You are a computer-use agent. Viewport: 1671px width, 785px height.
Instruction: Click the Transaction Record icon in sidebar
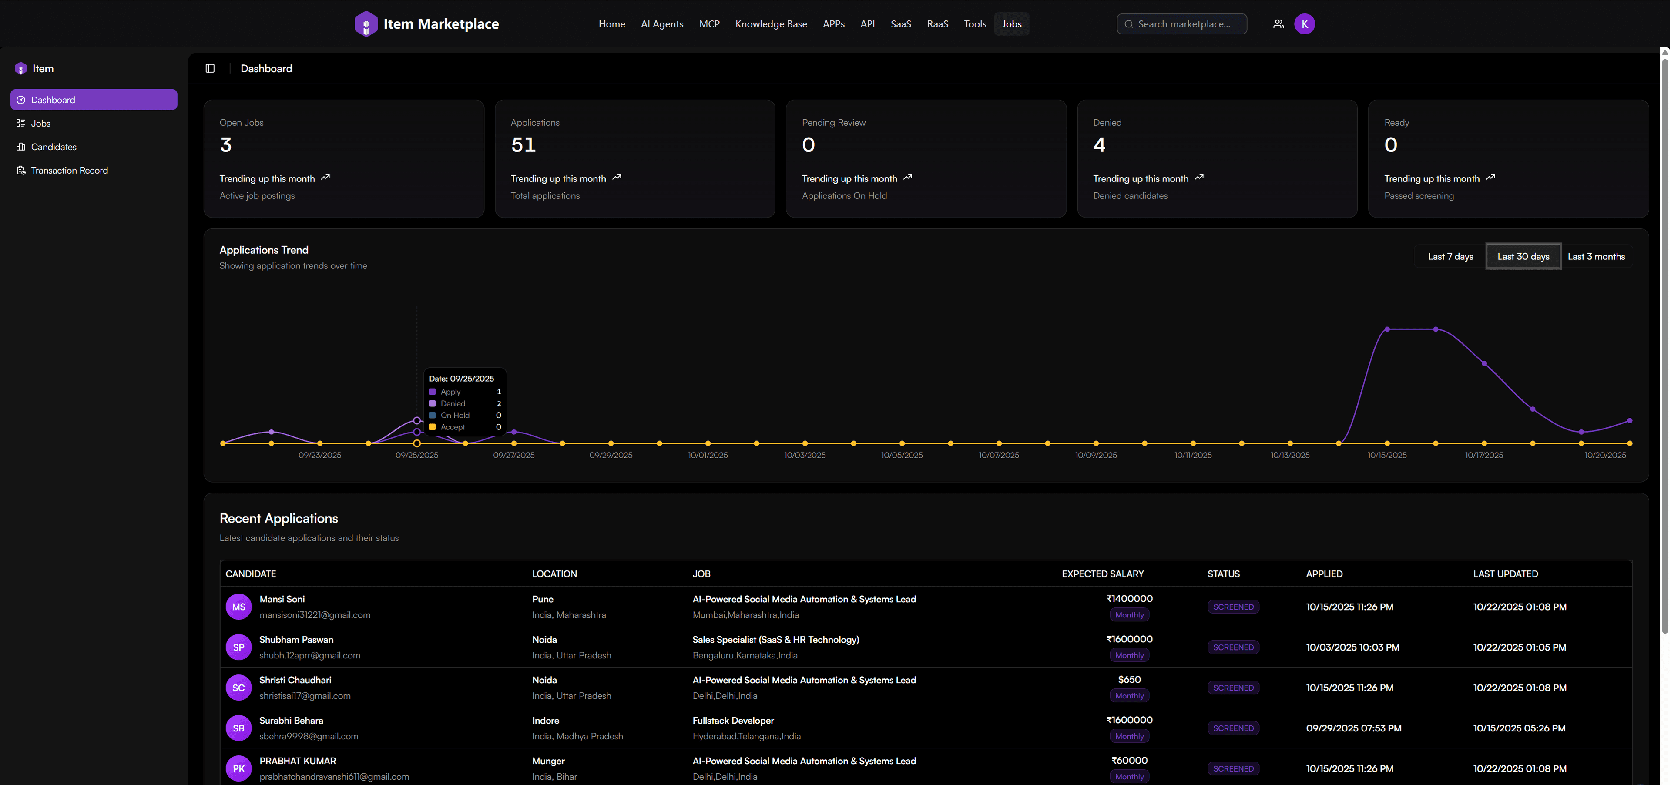pos(21,170)
